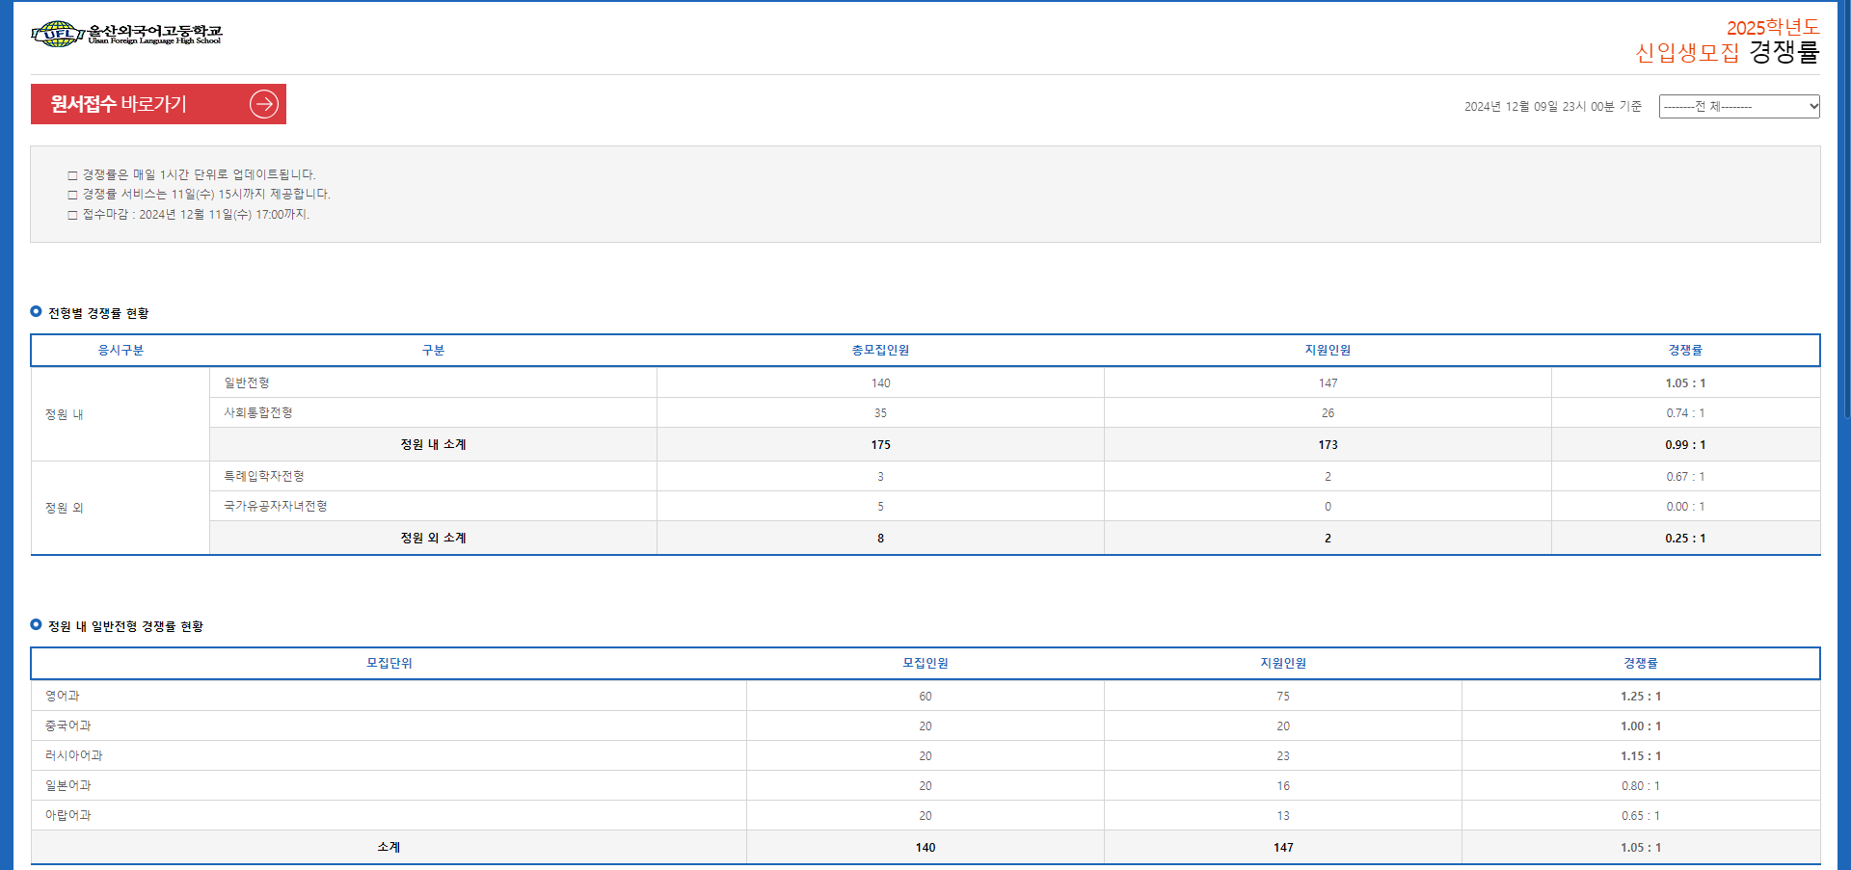
Task: Click the circled arrow icon on 원서접수 button
Action: [x=264, y=104]
